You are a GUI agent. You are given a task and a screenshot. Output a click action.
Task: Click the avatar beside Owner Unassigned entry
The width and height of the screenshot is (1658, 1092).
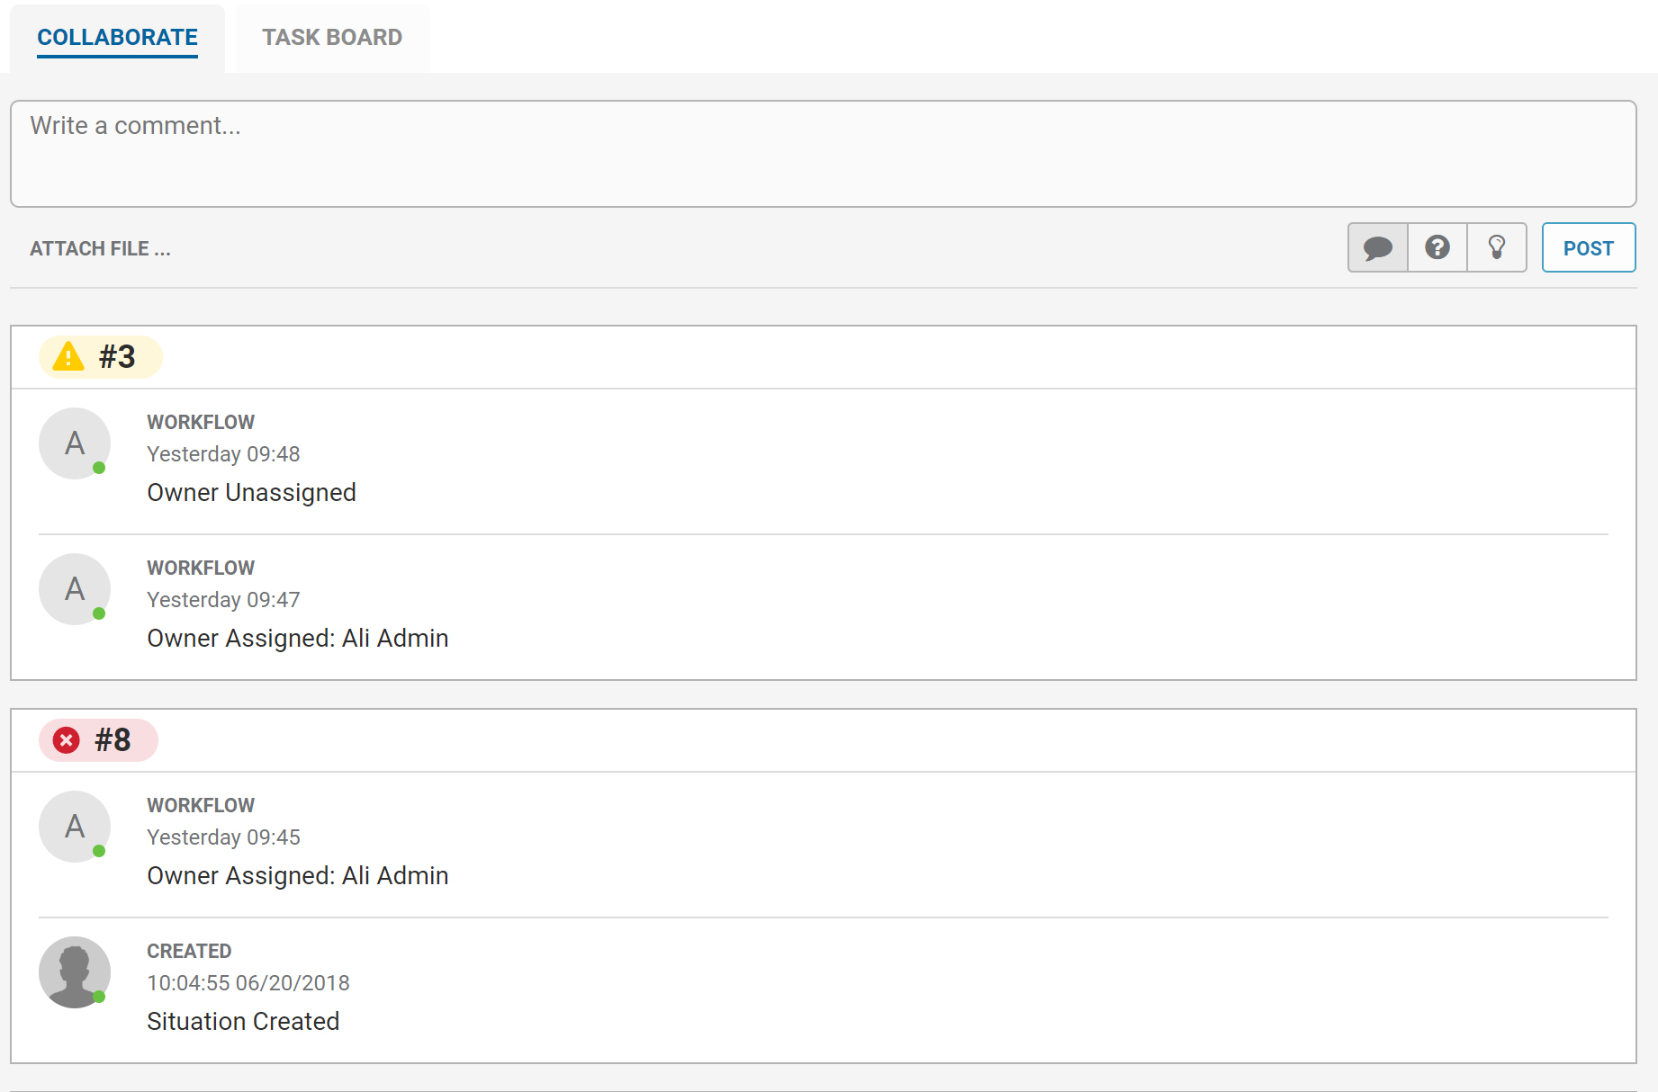75,443
